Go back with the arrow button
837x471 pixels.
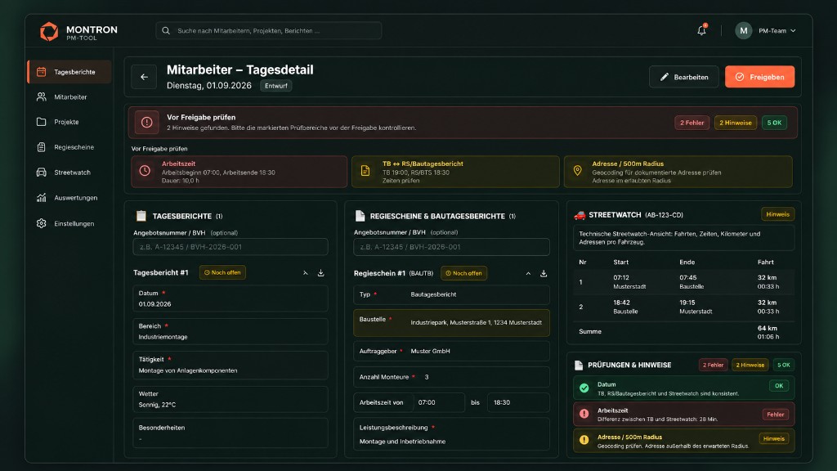[144, 77]
